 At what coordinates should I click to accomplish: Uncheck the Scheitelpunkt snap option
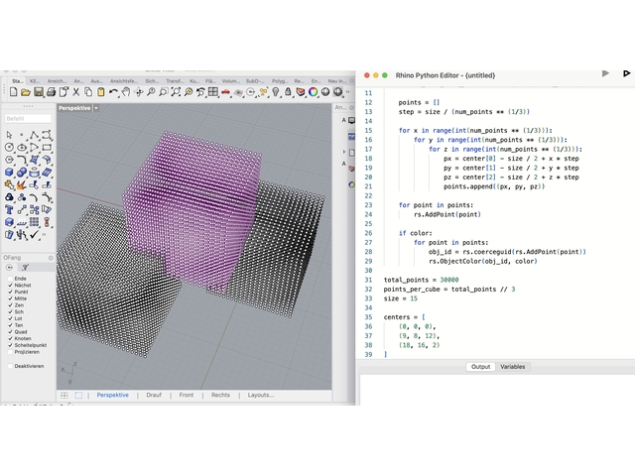click(11, 344)
